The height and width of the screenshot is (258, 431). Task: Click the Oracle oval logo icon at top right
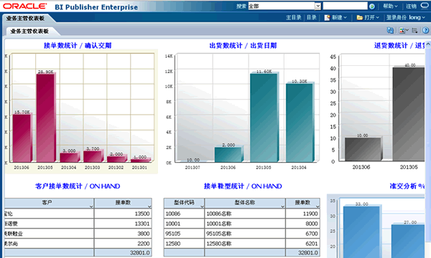click(425, 6)
